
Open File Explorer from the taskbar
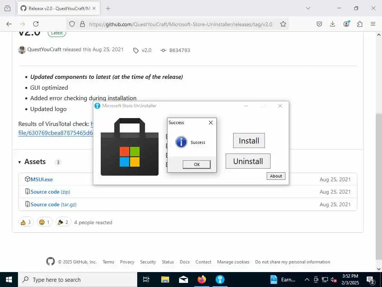click(x=165, y=280)
